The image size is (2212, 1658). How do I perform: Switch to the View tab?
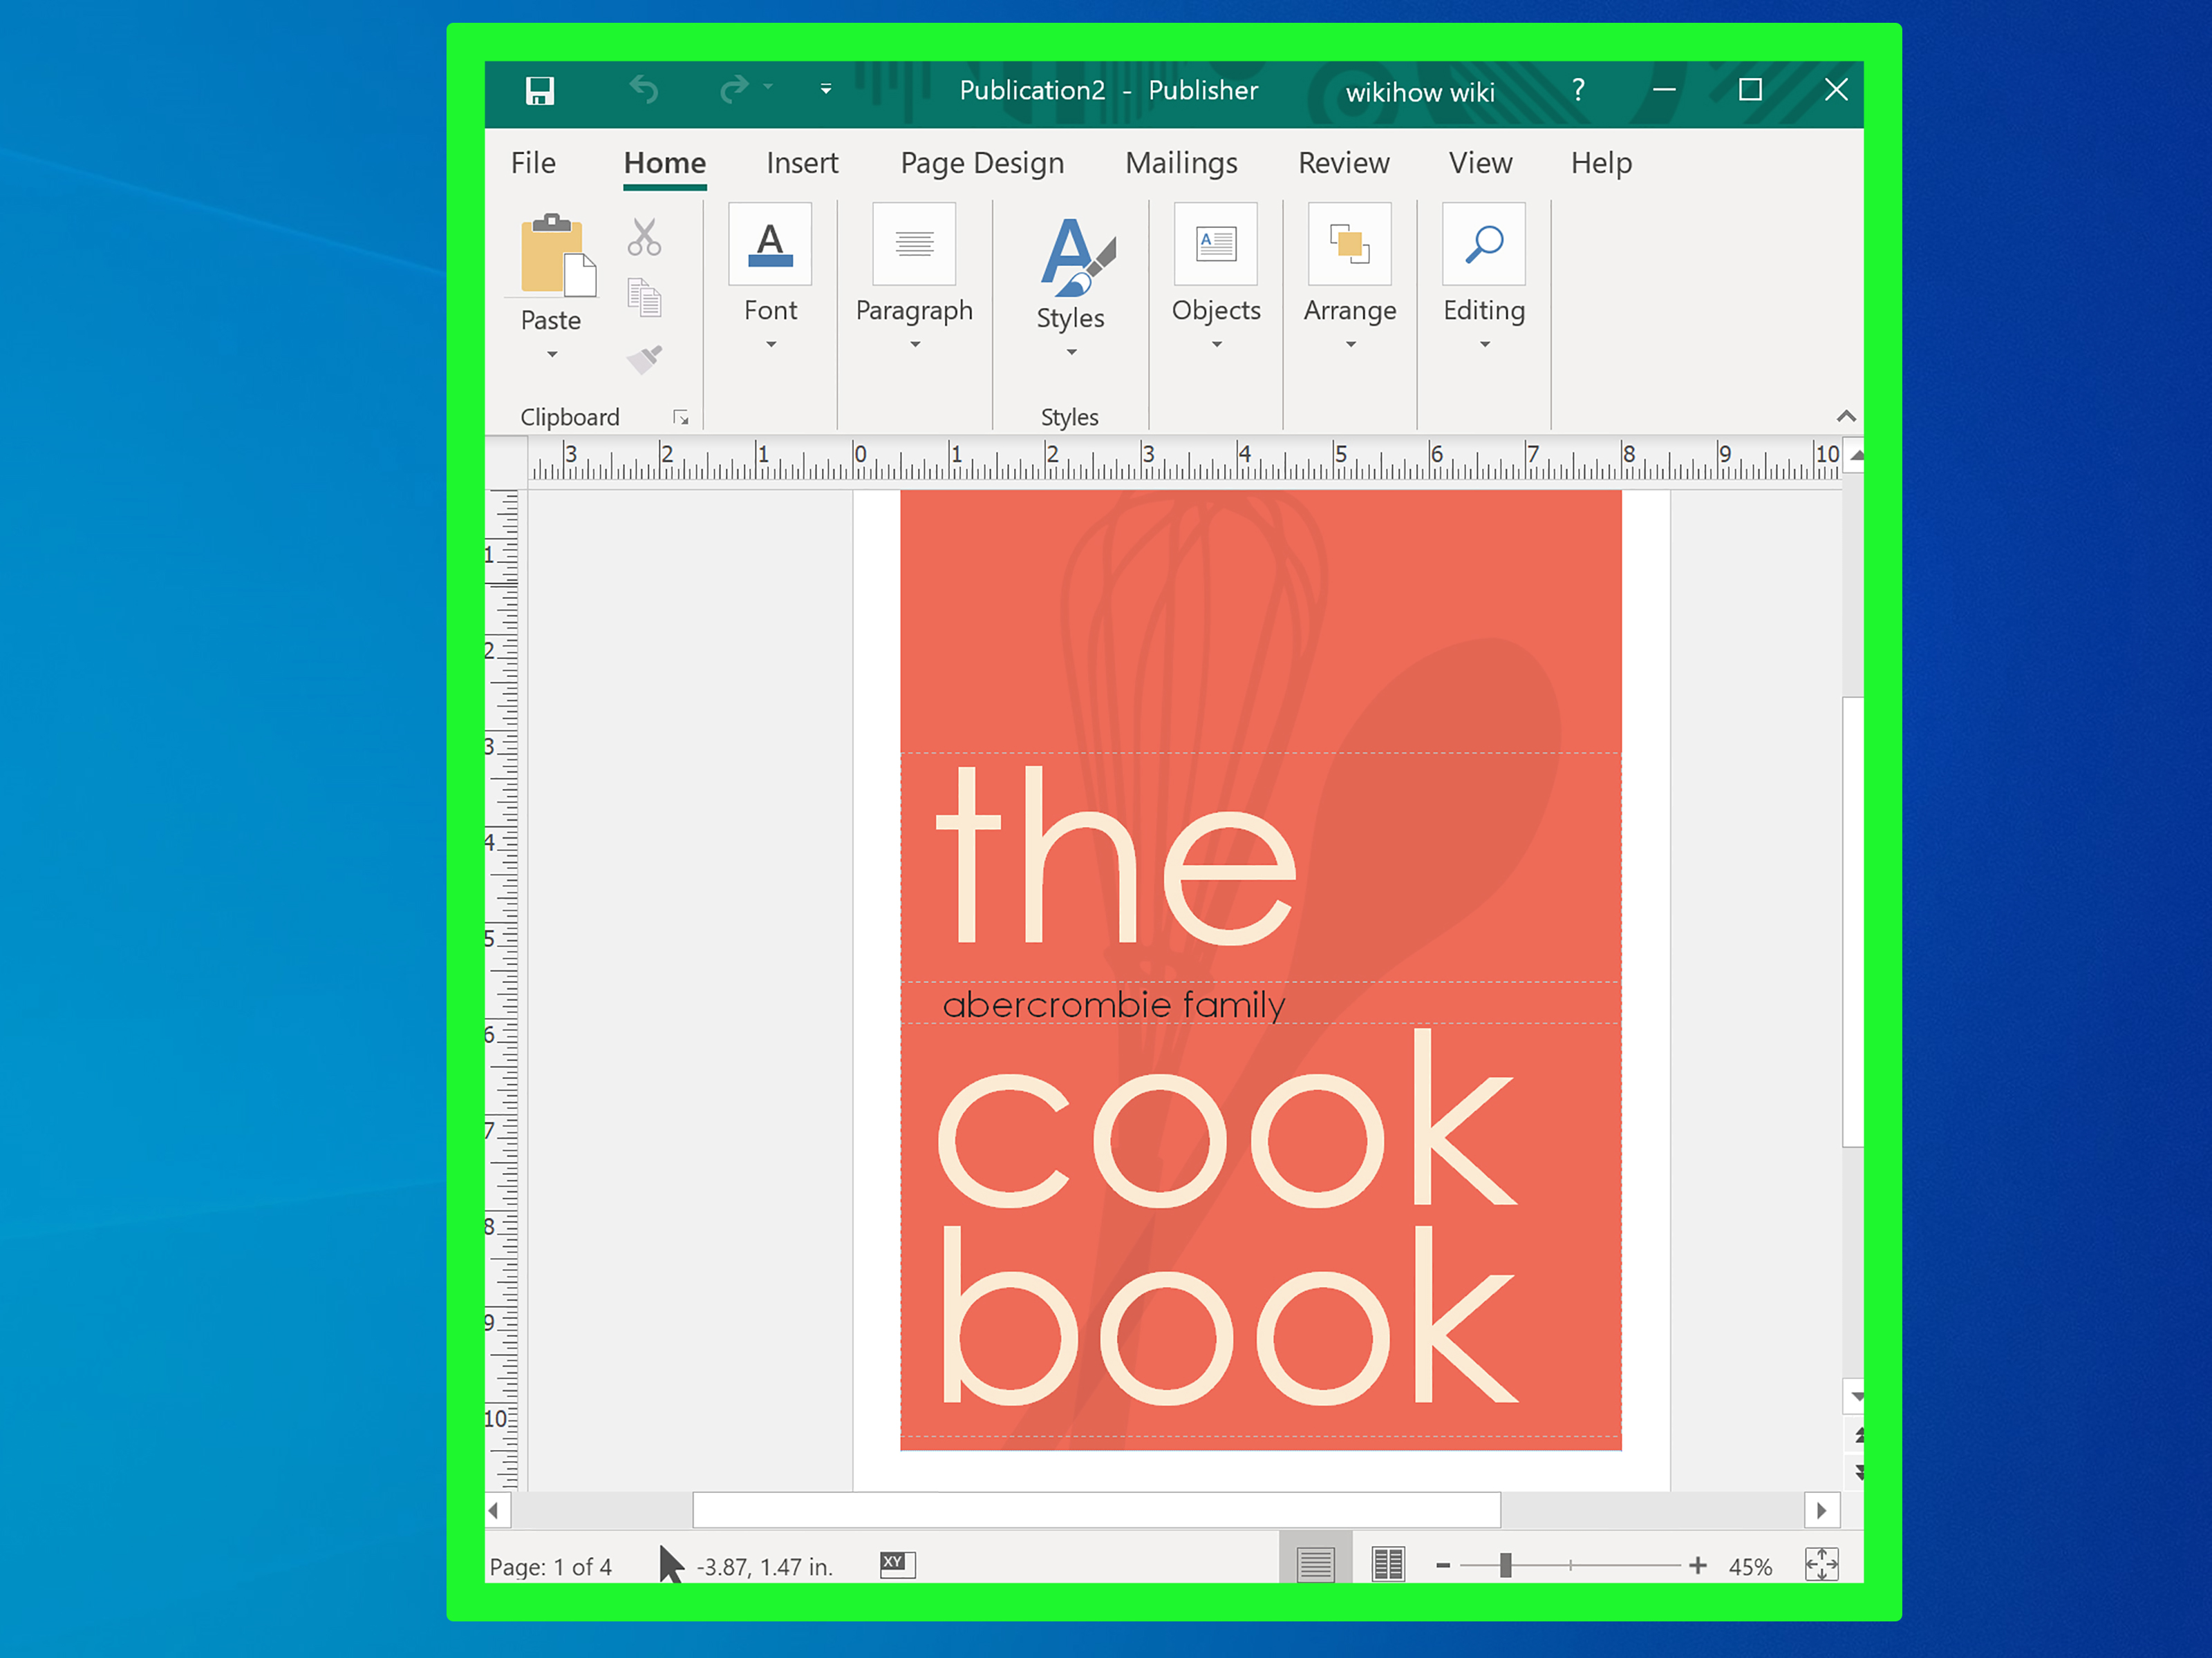1481,163
